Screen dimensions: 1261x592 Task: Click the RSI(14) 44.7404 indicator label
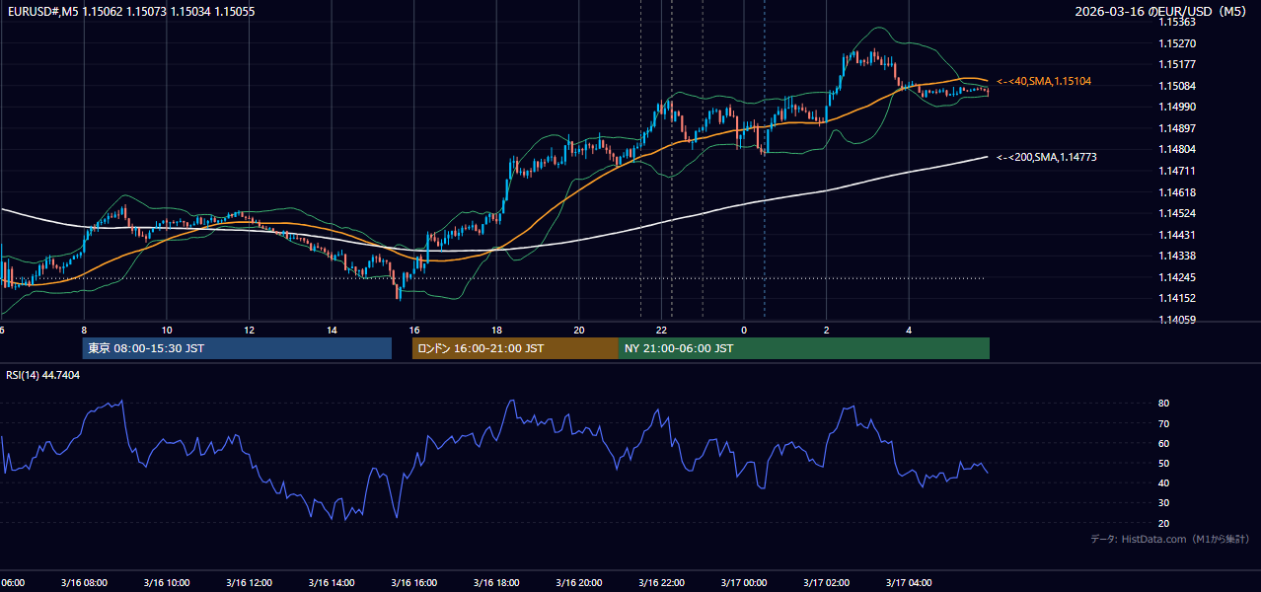[43, 375]
